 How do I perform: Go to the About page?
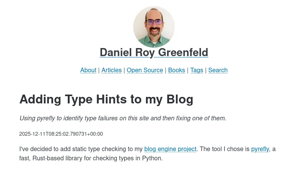88,70
